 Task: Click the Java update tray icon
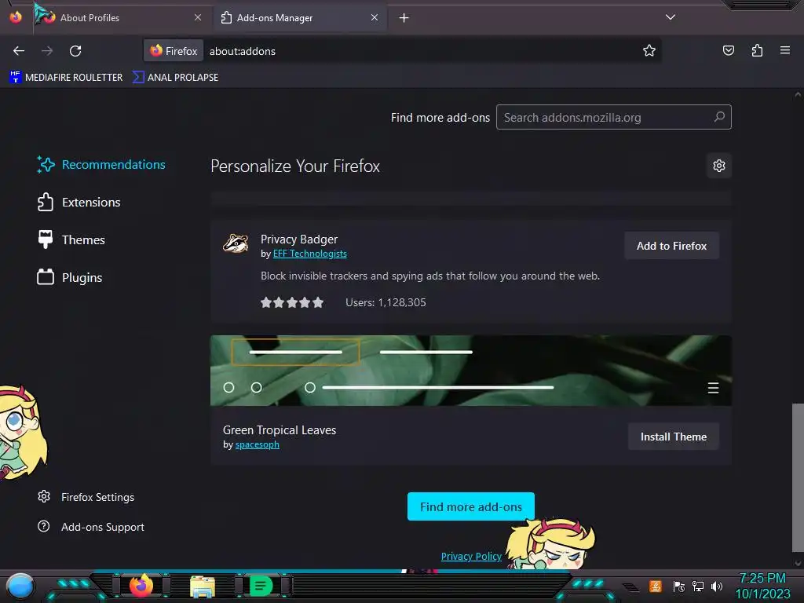[656, 586]
